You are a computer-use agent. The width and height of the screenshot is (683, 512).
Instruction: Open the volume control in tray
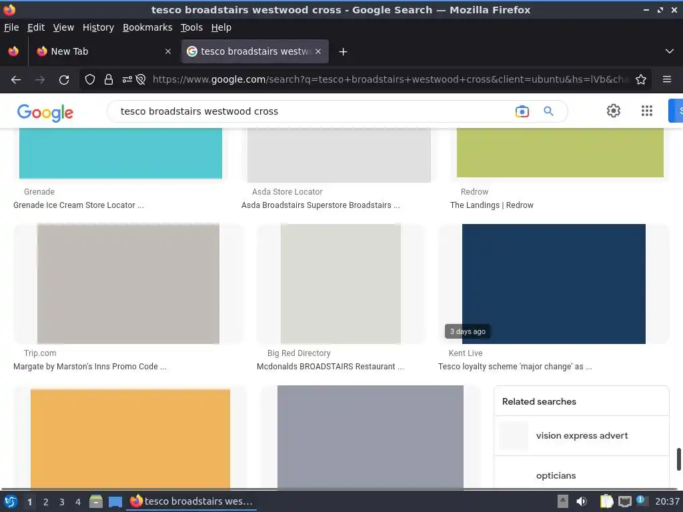582,501
